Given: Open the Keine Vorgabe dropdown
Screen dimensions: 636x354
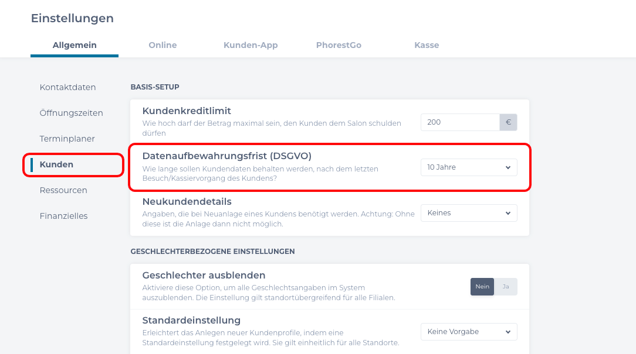Looking at the screenshot, I should tap(468, 331).
